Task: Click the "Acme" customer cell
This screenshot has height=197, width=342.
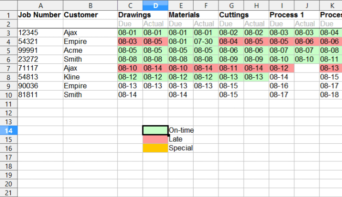Action: tap(90, 50)
